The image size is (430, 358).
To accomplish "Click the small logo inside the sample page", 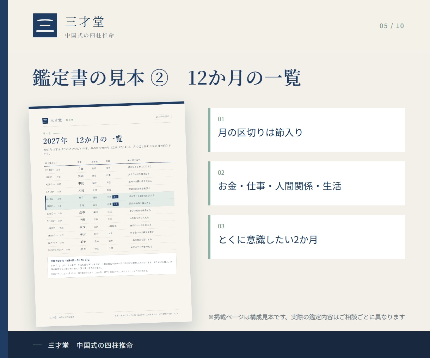I will click(45, 121).
